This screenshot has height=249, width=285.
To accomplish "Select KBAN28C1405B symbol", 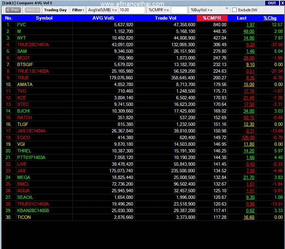I will point(33,210).
